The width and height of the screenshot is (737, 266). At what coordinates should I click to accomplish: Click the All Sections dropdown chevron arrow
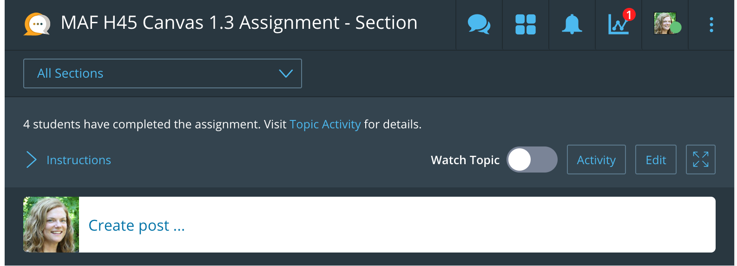pyautogui.click(x=286, y=73)
